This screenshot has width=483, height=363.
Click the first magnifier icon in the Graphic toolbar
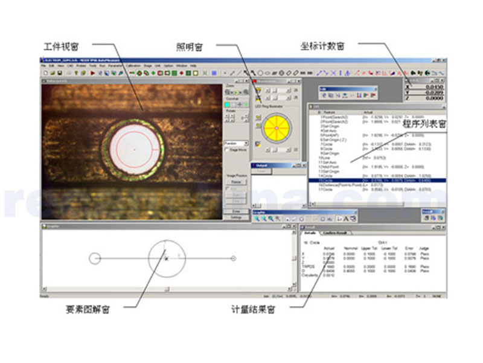tap(257, 219)
